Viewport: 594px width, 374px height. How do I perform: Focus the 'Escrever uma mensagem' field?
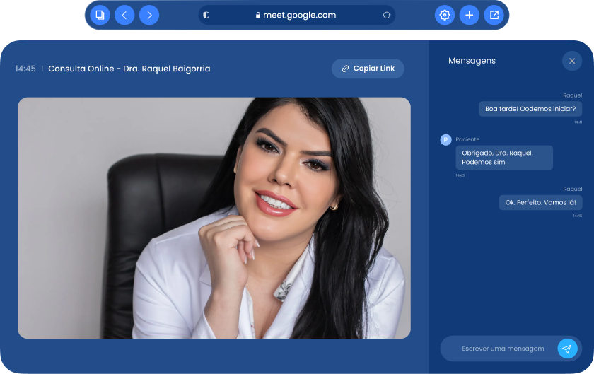(x=503, y=349)
